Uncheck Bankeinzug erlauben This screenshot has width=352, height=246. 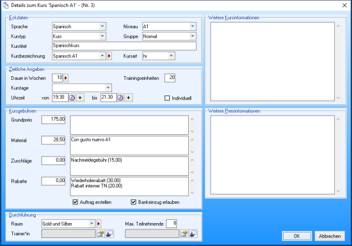(x=134, y=202)
